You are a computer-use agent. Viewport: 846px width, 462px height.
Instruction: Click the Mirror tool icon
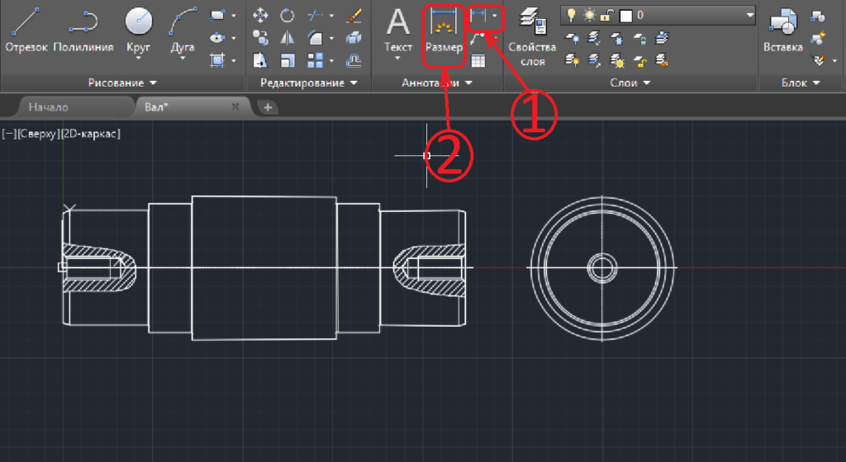tap(287, 38)
